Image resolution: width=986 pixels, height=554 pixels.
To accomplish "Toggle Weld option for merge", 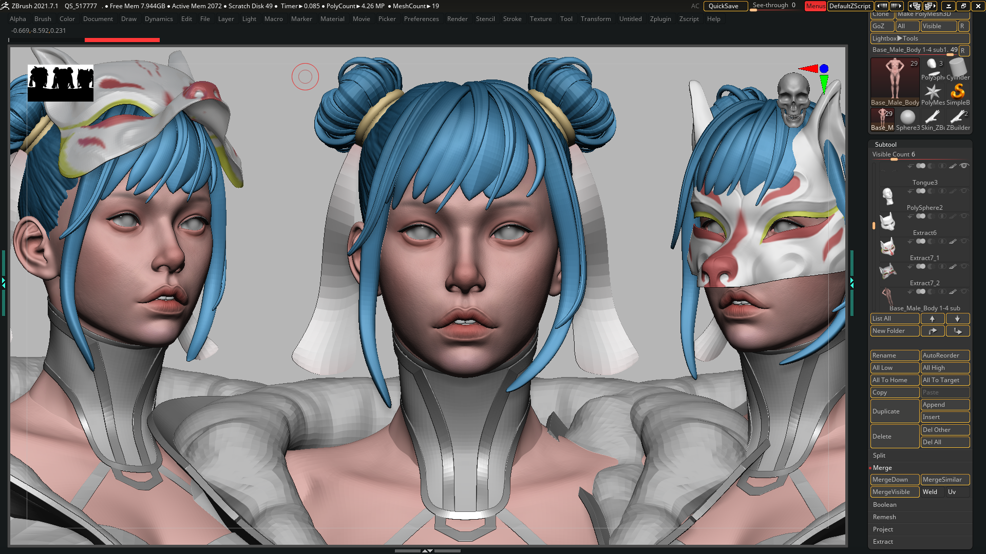I will coord(933,492).
